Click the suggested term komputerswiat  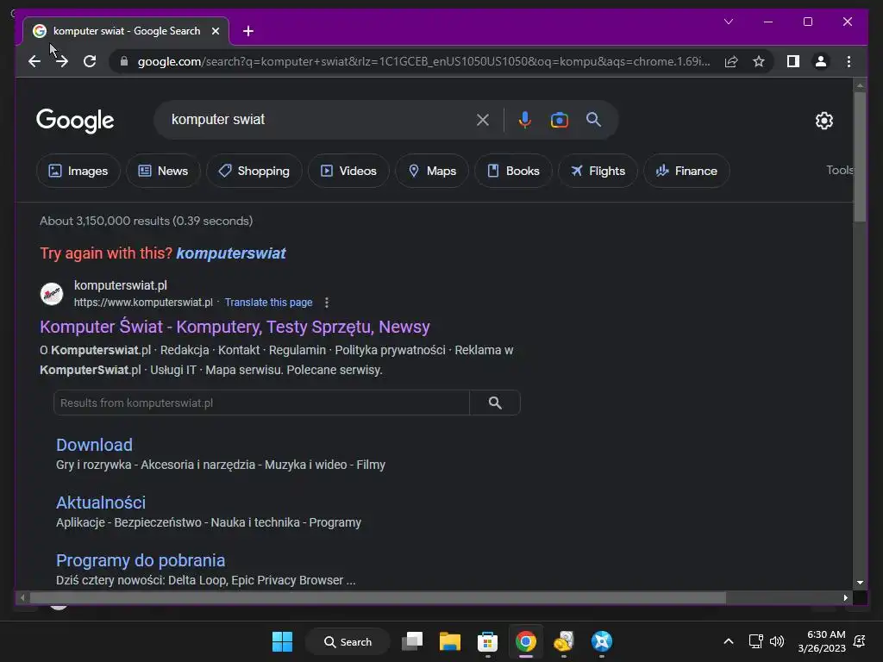pyautogui.click(x=231, y=253)
